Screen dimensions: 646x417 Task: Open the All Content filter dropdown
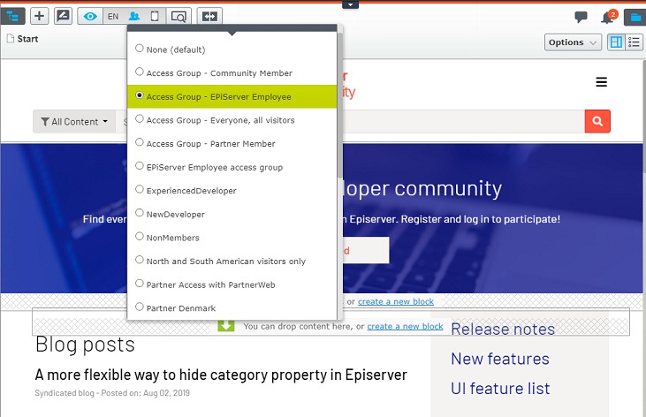coord(74,122)
